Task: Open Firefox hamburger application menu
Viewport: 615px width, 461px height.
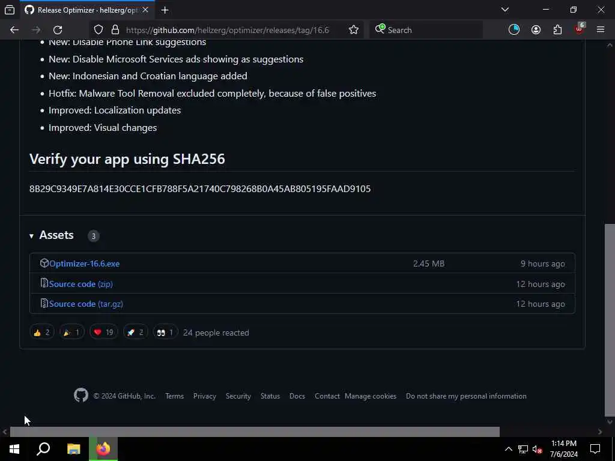Action: pos(601,30)
